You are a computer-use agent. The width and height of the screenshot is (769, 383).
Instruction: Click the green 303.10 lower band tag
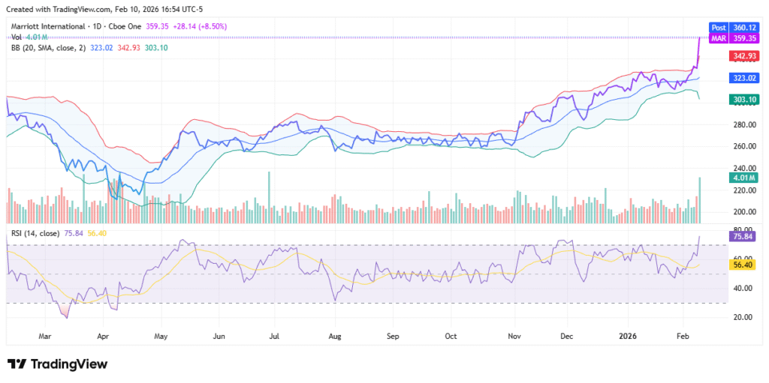(743, 99)
